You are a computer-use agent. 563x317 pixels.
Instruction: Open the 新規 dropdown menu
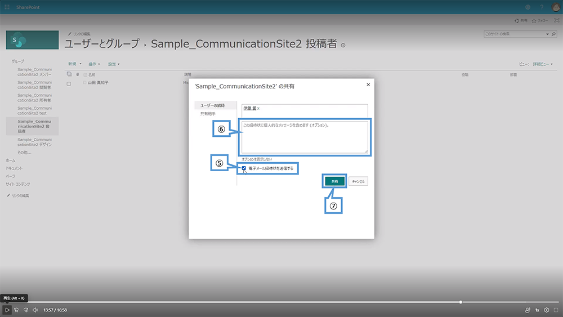click(75, 64)
